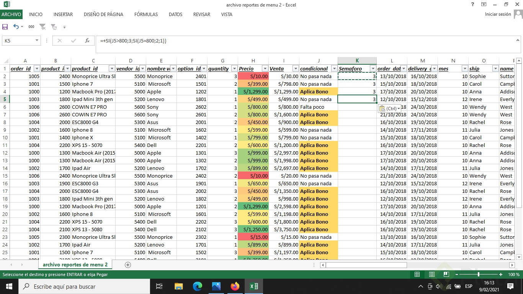Click the Clear filter funnel icon
This screenshot has width=523, height=294.
pos(42,27)
